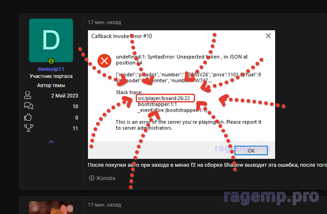The width and height of the screenshot is (327, 214).
Task: Click the green online status badge on avatar
Action: [51, 61]
